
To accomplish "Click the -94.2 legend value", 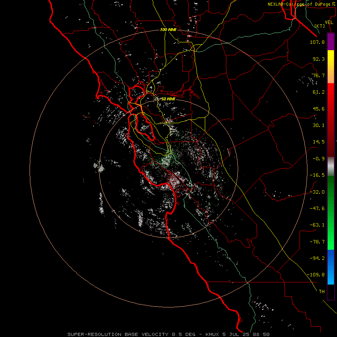I will tap(317, 258).
